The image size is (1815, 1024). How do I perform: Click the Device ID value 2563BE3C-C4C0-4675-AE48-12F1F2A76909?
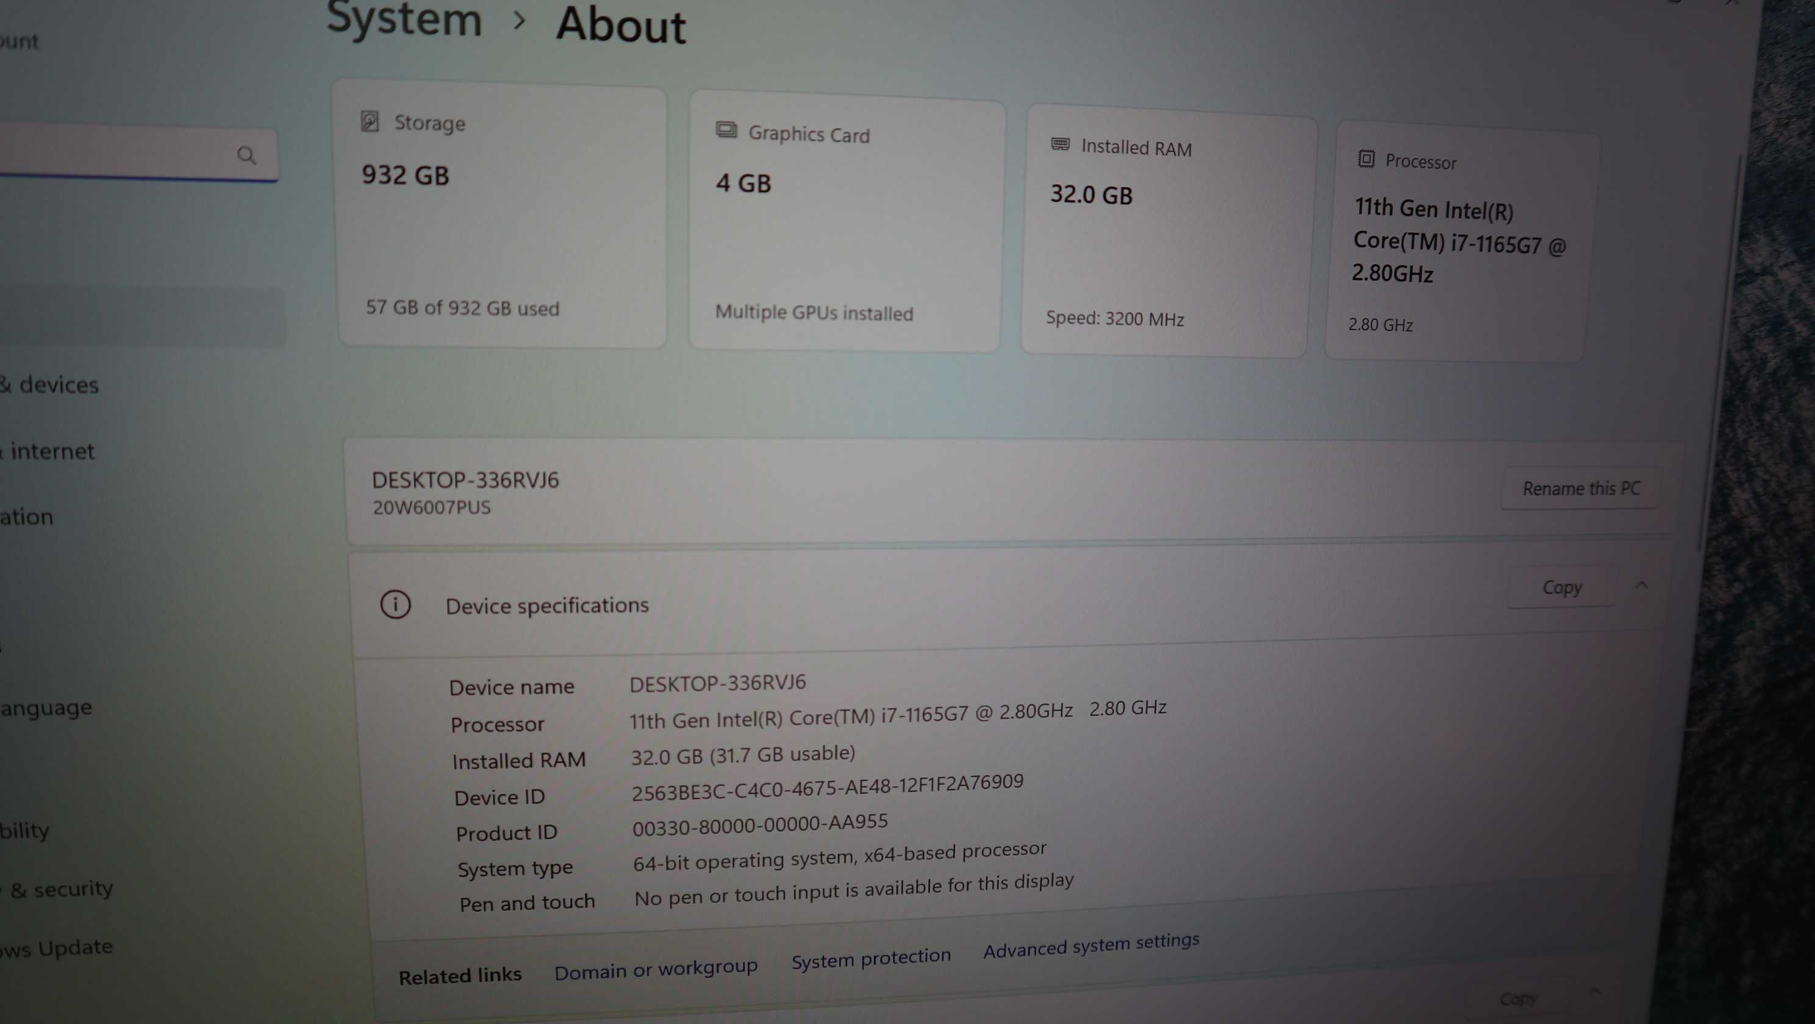[827, 788]
